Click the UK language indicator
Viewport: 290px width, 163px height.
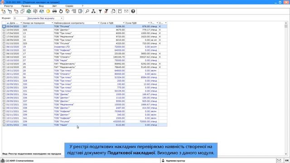point(287,160)
